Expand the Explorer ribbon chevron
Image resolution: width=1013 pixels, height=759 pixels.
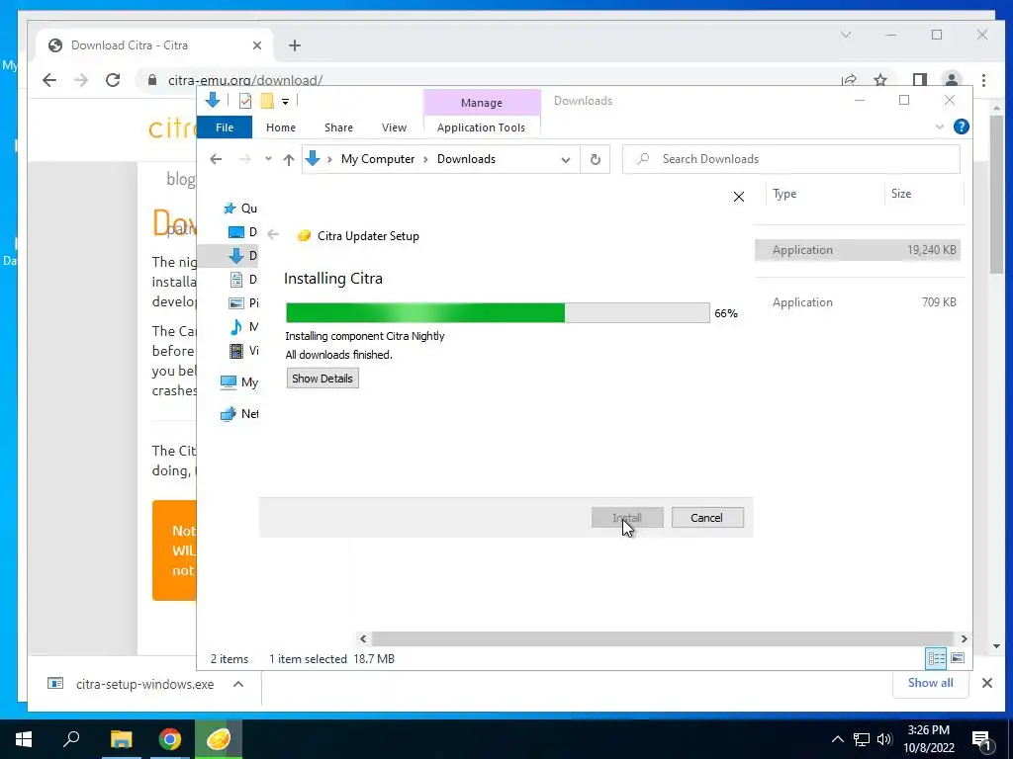pyautogui.click(x=940, y=127)
